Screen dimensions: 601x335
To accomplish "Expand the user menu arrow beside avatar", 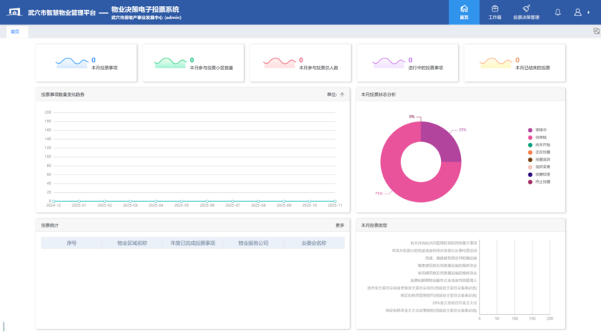I will [589, 13].
